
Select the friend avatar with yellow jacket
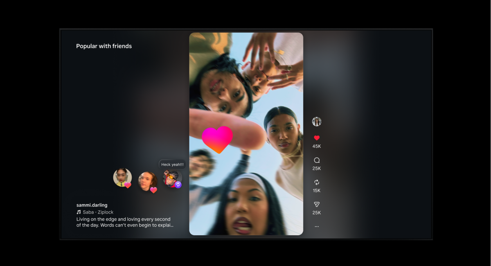coord(122,177)
